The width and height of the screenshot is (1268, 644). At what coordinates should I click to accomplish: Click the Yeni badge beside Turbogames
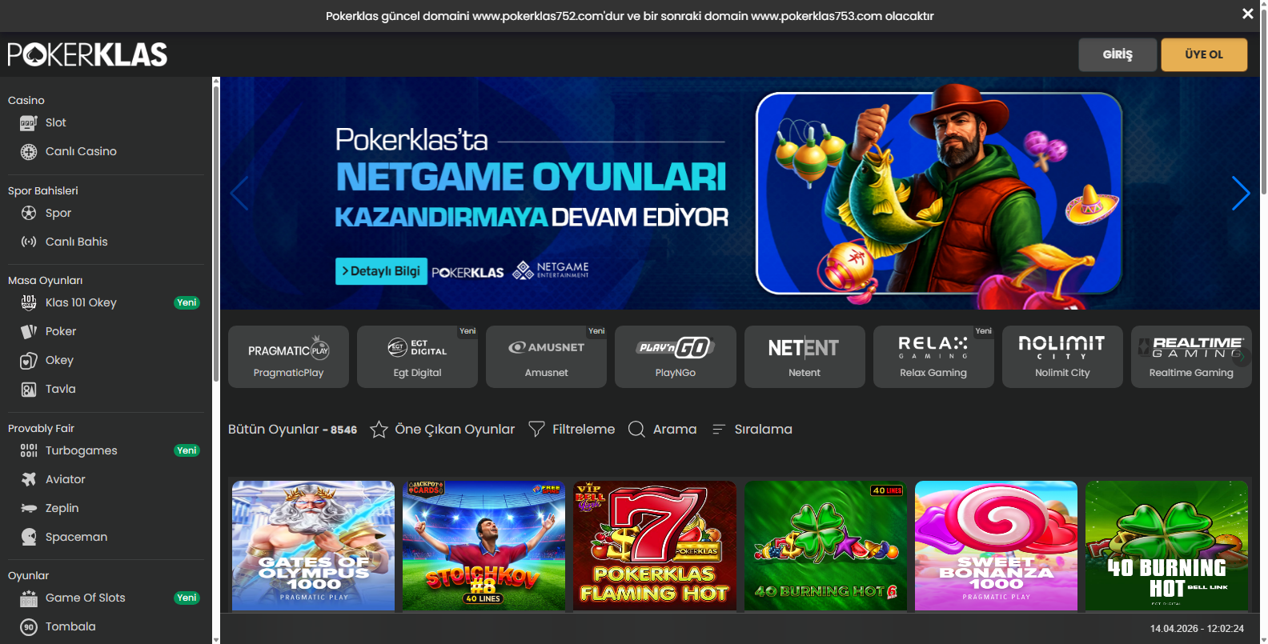187,450
